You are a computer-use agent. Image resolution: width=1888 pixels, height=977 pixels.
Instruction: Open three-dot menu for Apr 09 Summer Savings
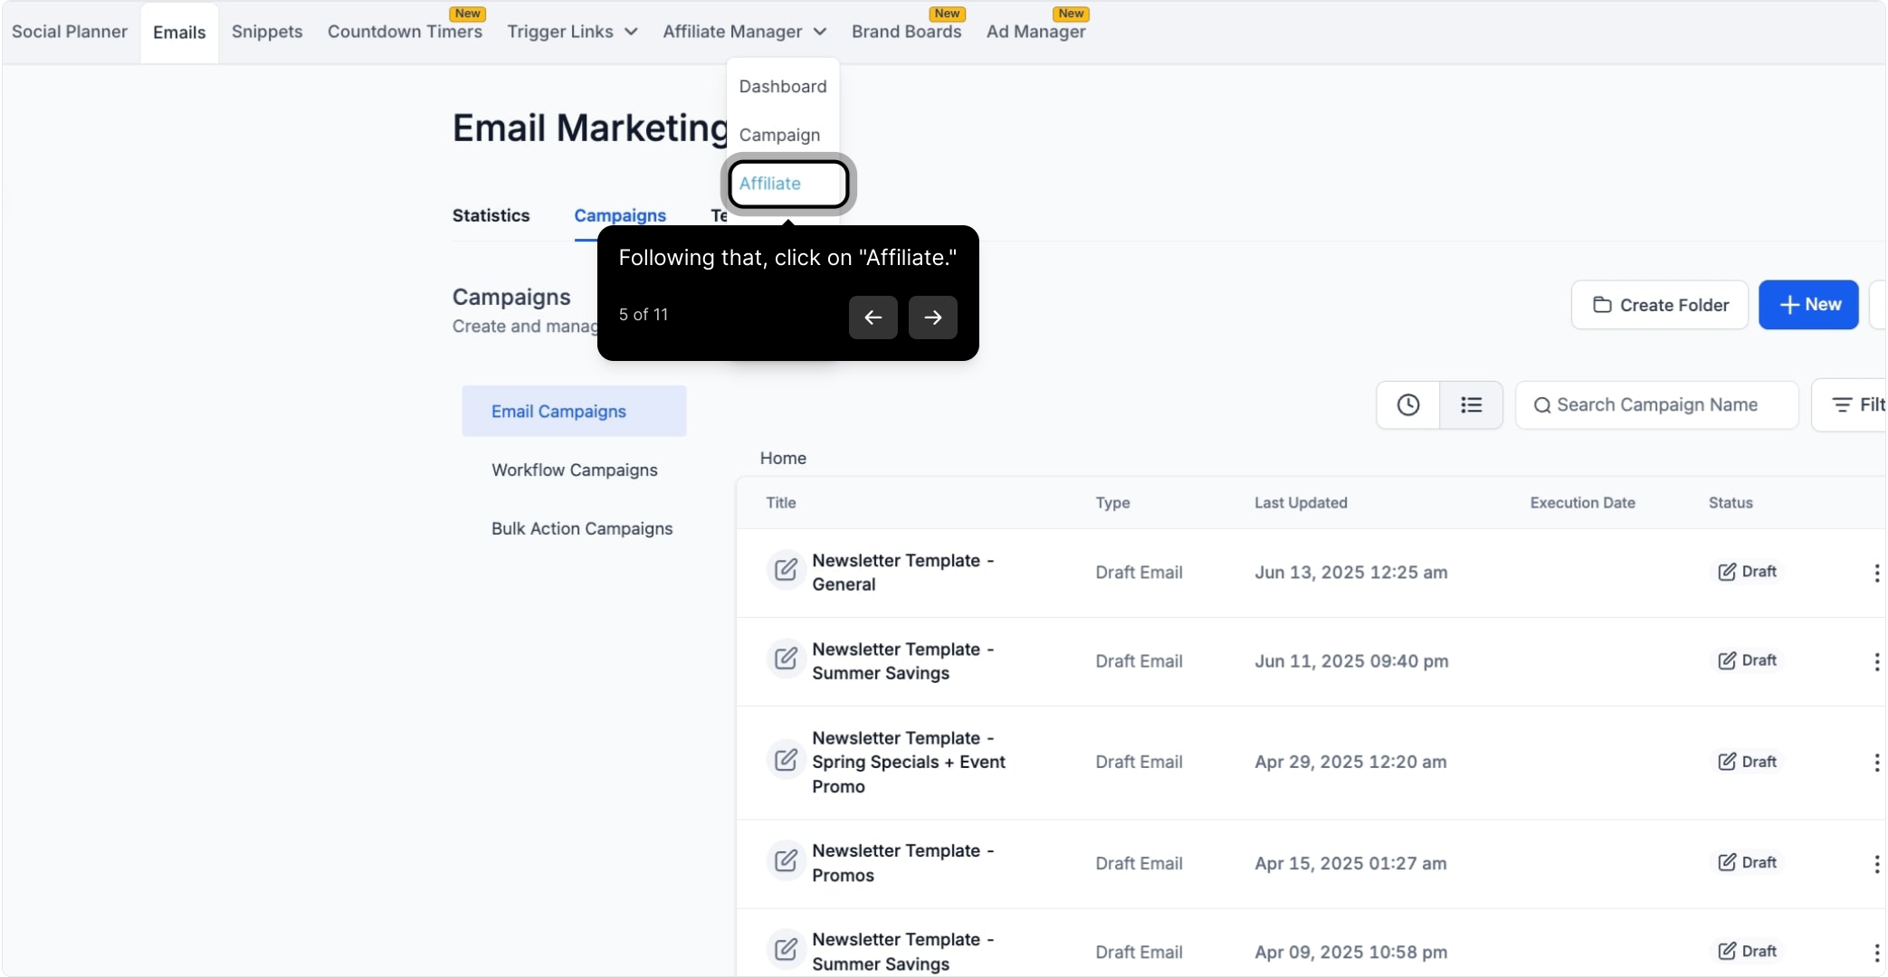pos(1876,953)
